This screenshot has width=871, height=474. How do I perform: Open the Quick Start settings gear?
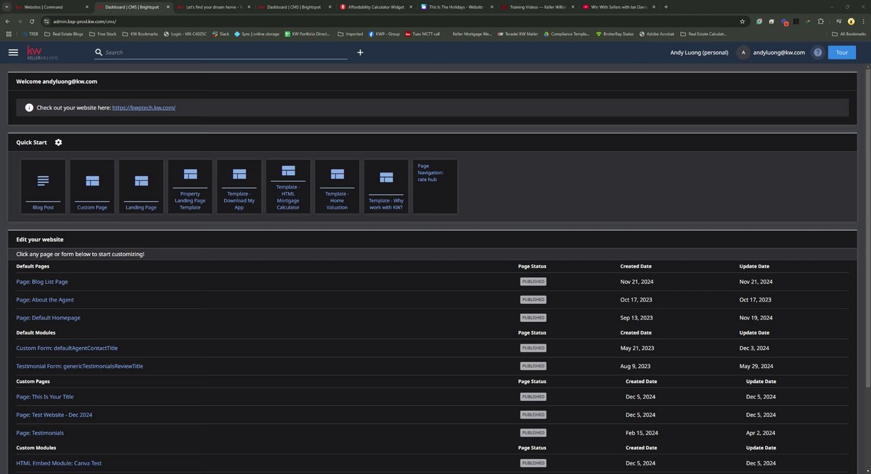coord(59,142)
